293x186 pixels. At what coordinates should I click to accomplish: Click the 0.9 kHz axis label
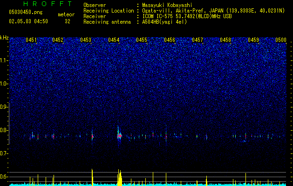[4, 107]
